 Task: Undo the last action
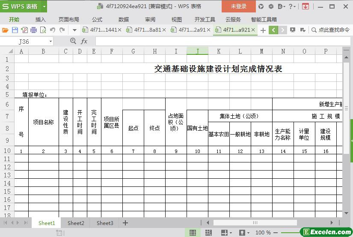click(x=53, y=30)
